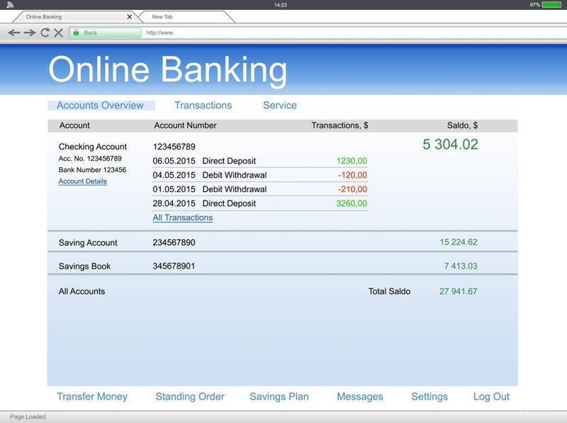The width and height of the screenshot is (567, 423).
Task: Switch to the New Tab browser tab
Action: click(x=186, y=16)
